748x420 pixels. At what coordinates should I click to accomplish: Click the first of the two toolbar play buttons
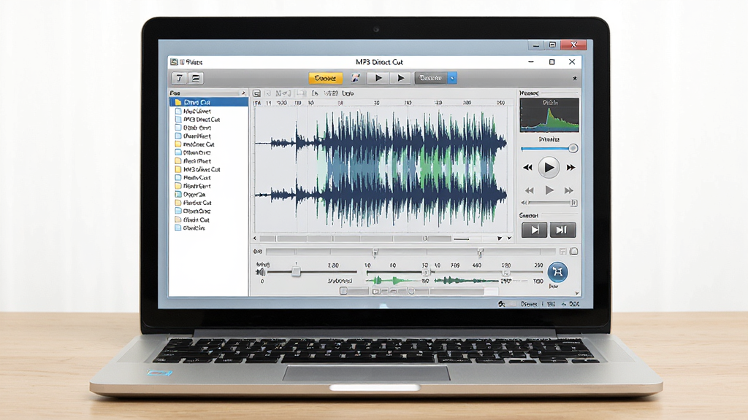click(x=379, y=77)
